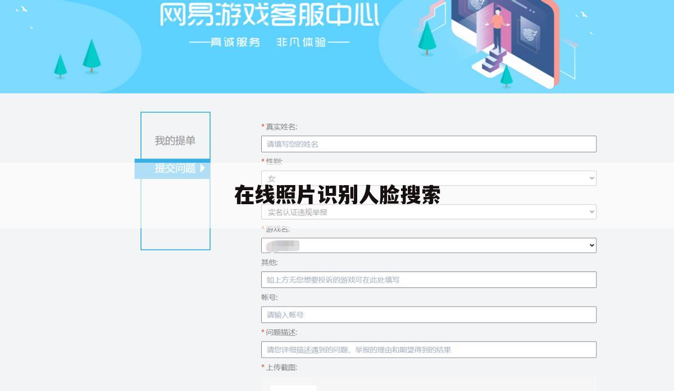
Task: Open the 性别 dropdown showing 女
Action: (x=429, y=178)
